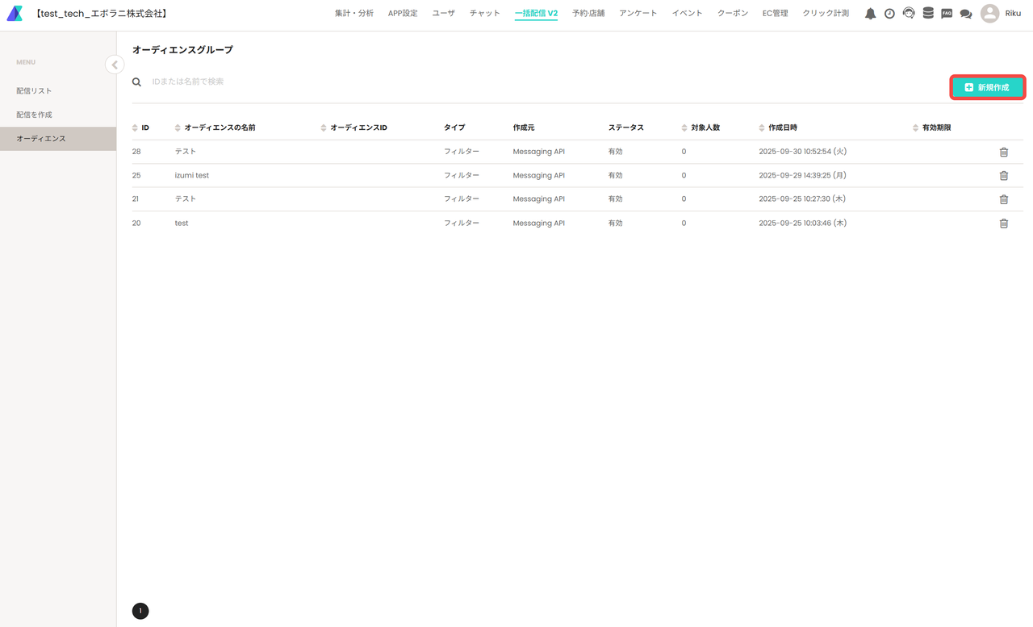Open the notifications bell icon
Screen dimensions: 1033x627
click(870, 14)
